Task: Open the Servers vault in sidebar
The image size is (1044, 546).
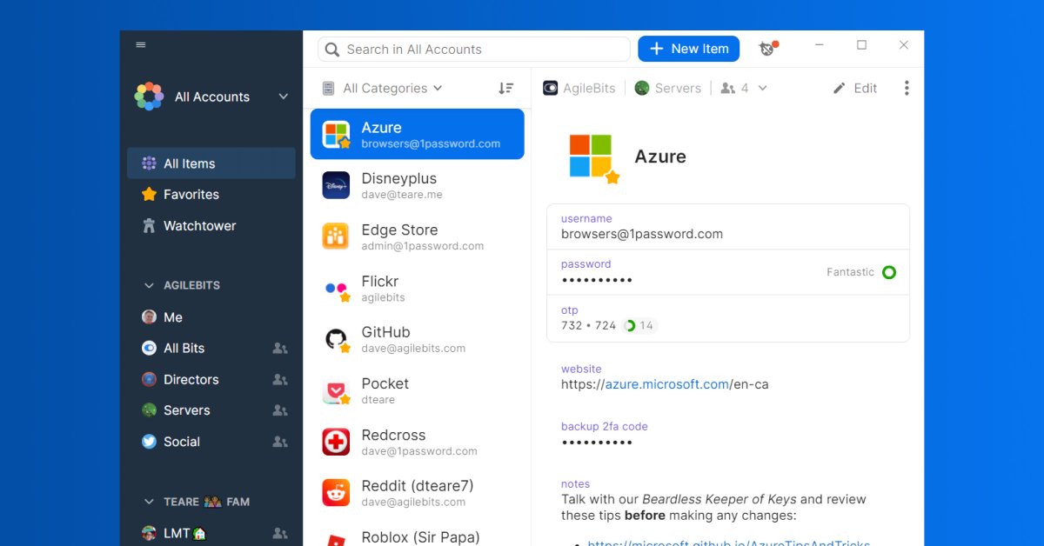Action: coord(211,410)
